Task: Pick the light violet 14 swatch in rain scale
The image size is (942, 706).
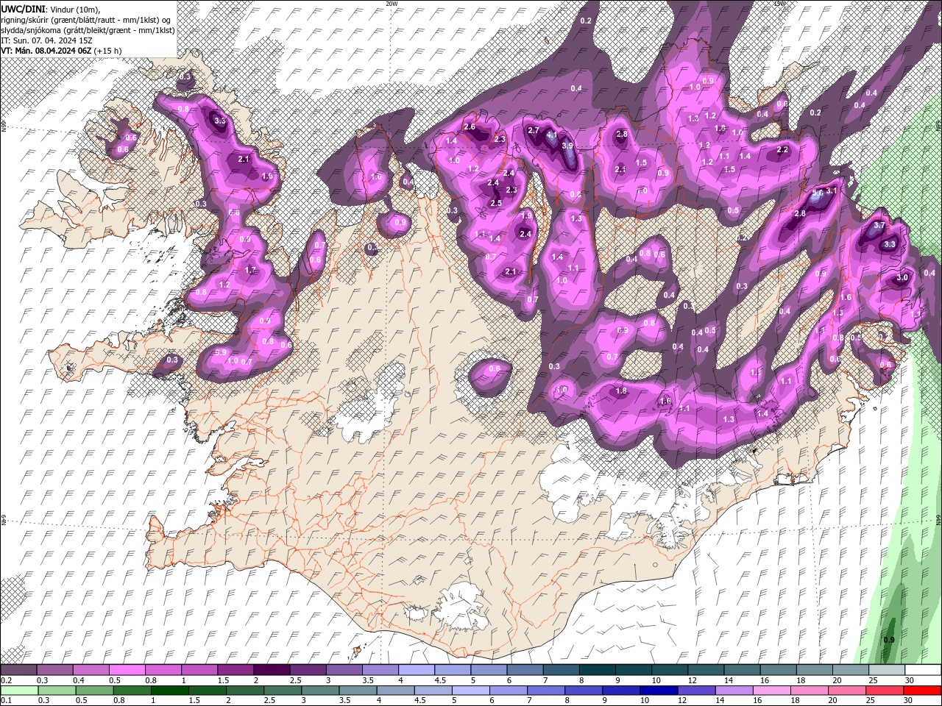Action: click(734, 691)
